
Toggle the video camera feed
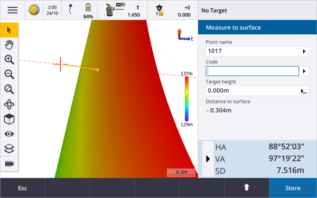click(10, 164)
